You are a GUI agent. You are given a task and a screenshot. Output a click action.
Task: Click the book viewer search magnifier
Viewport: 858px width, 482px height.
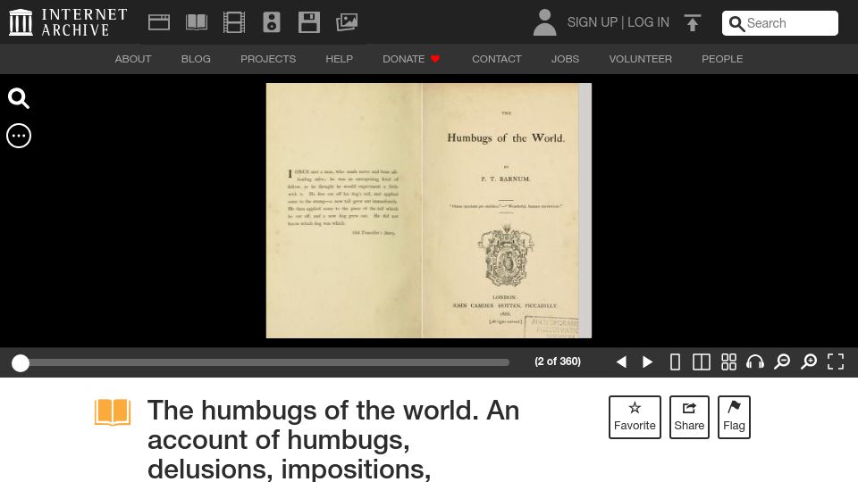(x=19, y=98)
